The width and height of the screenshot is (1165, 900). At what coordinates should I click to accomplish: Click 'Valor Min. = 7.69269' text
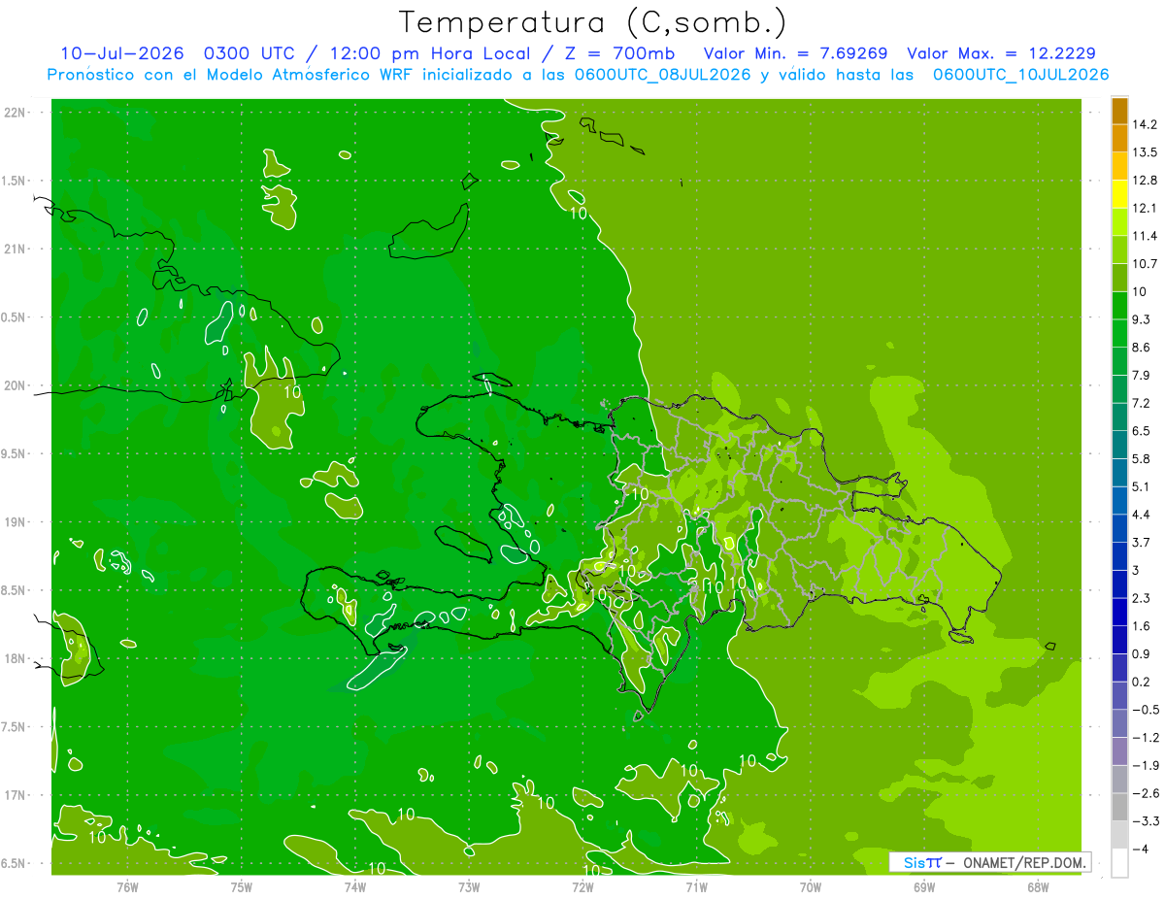795,53
